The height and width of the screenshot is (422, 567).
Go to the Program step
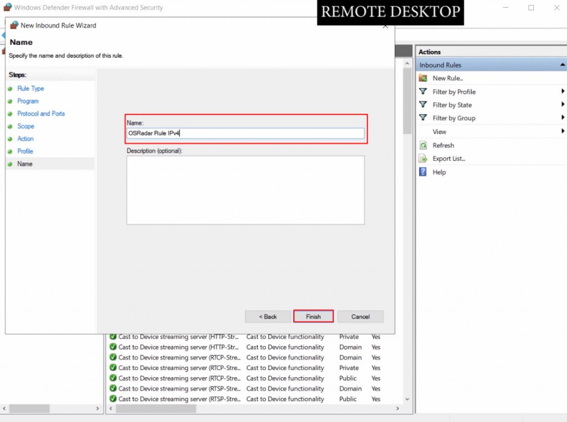pyautogui.click(x=28, y=101)
